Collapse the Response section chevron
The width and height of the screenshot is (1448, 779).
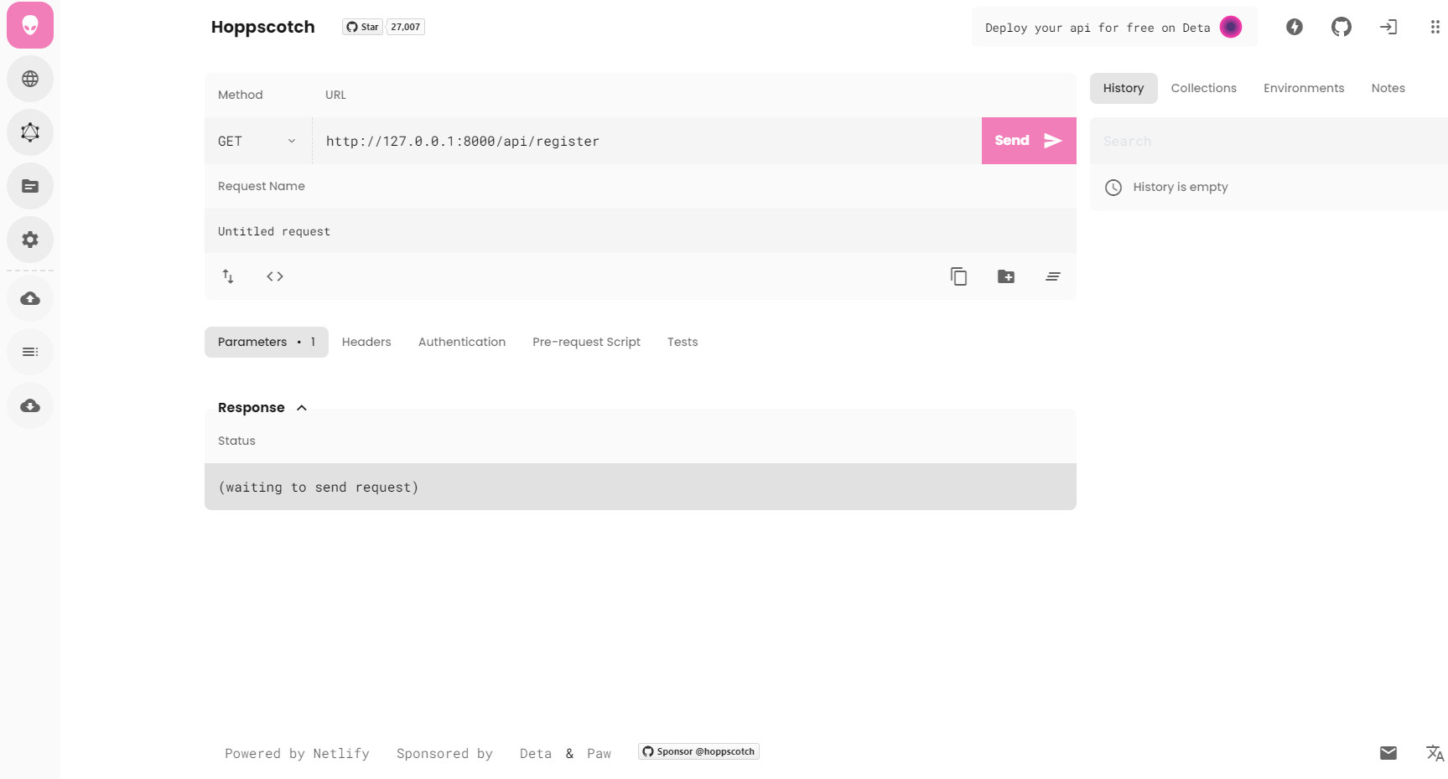302,408
